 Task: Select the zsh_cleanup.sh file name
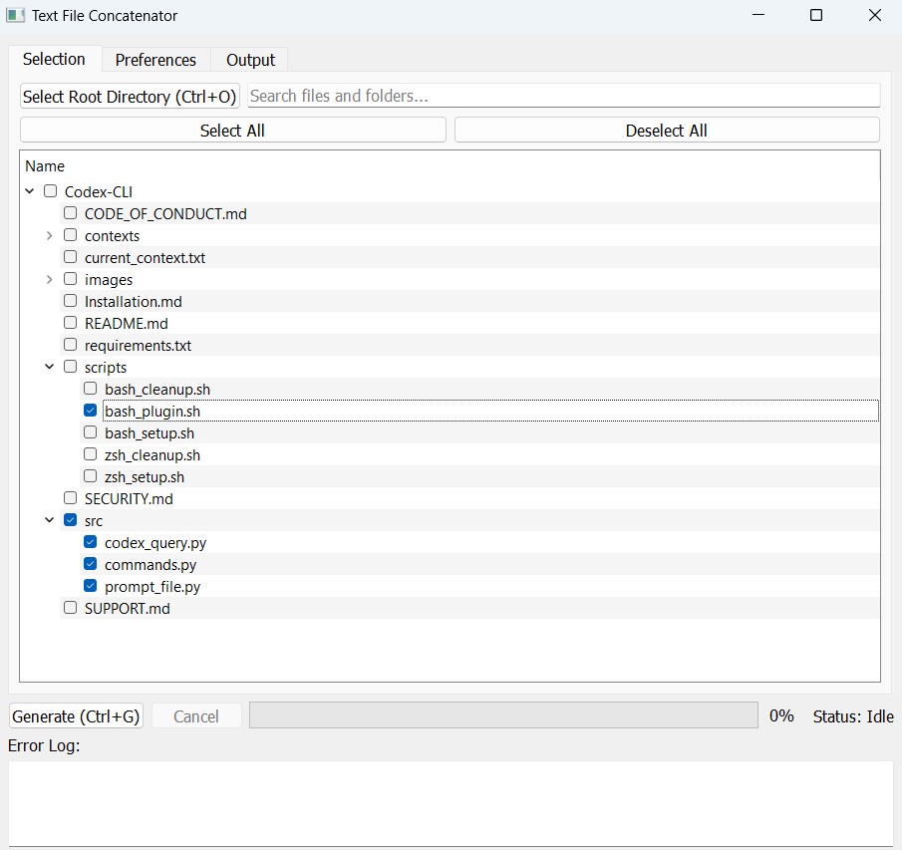click(152, 455)
